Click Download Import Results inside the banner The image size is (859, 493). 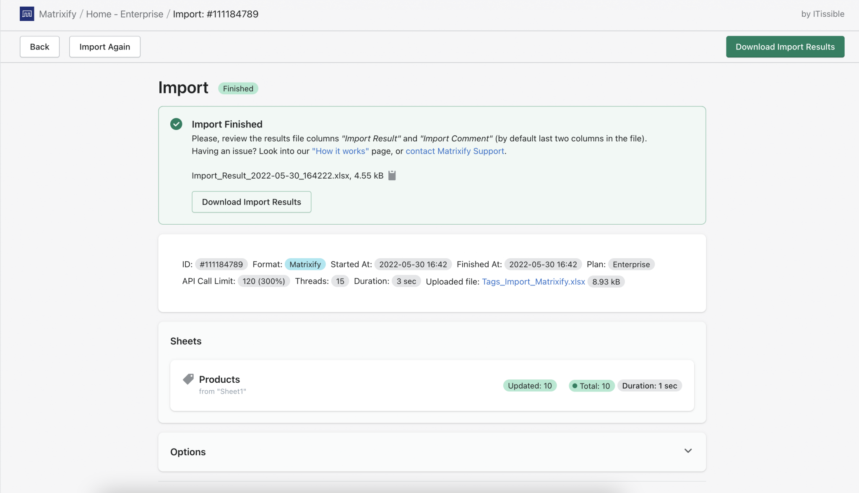click(251, 202)
